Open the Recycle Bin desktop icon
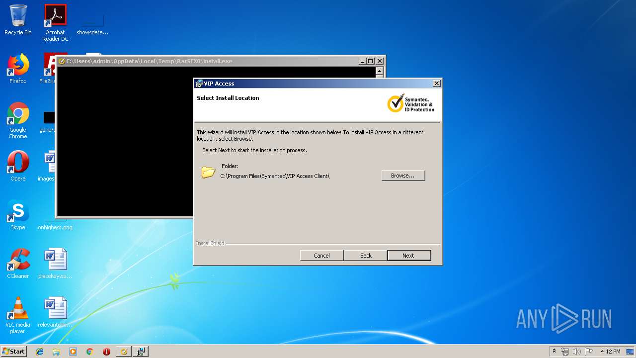 click(18, 20)
